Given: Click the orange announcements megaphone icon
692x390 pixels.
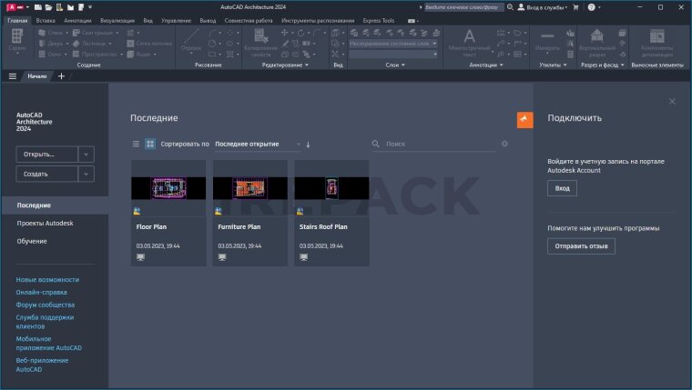Looking at the screenshot, I should click(x=524, y=120).
